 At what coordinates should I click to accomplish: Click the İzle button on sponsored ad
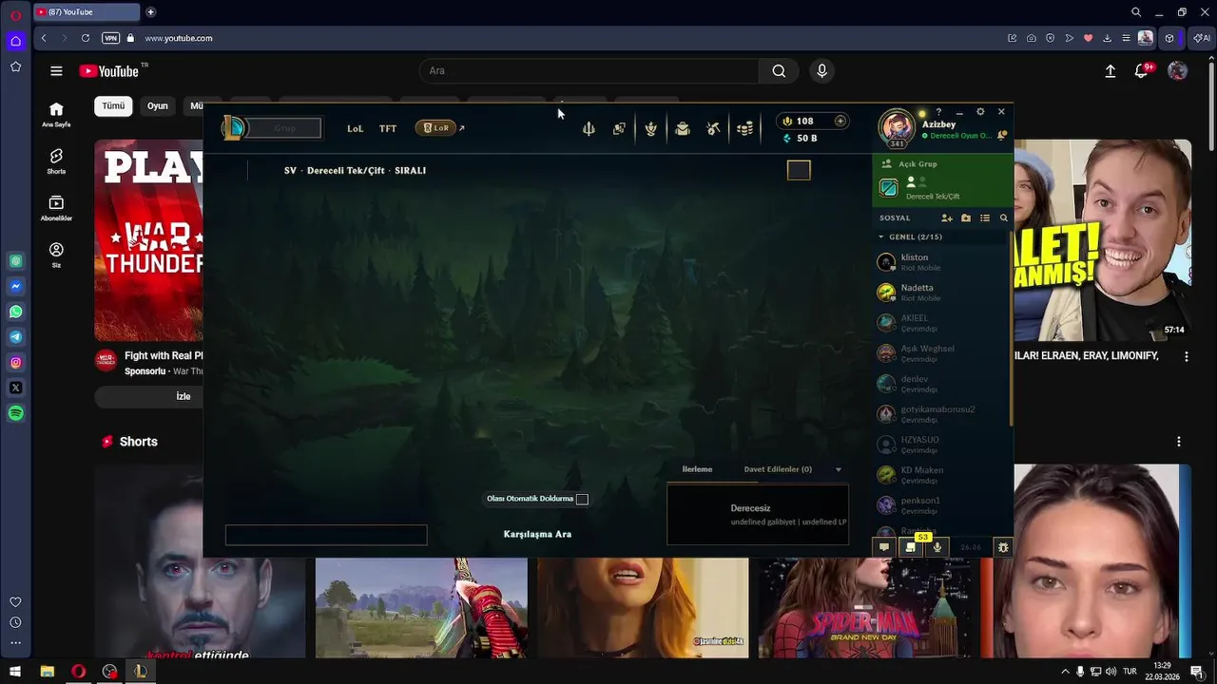tap(184, 396)
